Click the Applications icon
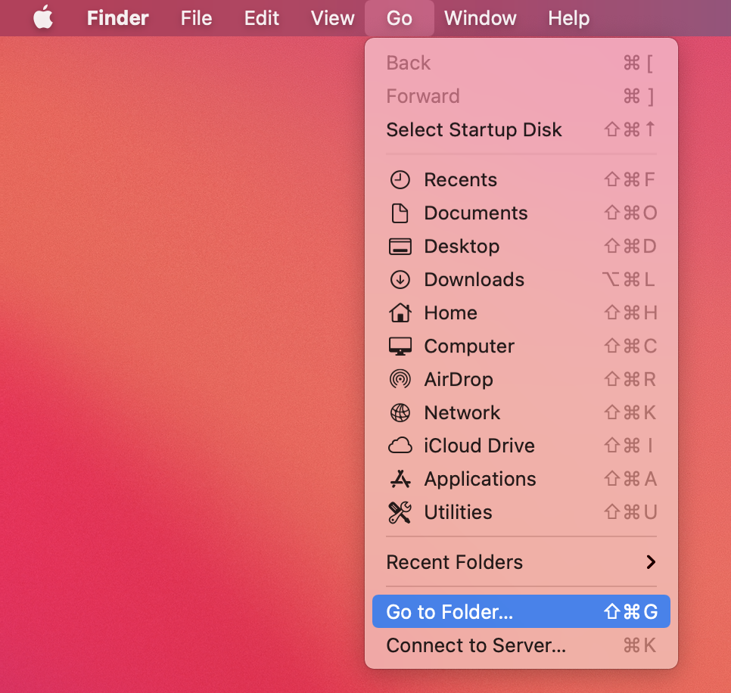This screenshot has height=693, width=731. pyautogui.click(x=400, y=479)
